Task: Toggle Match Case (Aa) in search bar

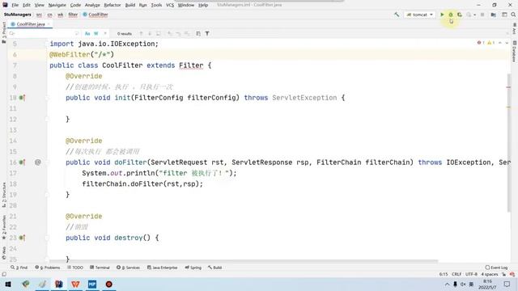Action: (x=87, y=34)
